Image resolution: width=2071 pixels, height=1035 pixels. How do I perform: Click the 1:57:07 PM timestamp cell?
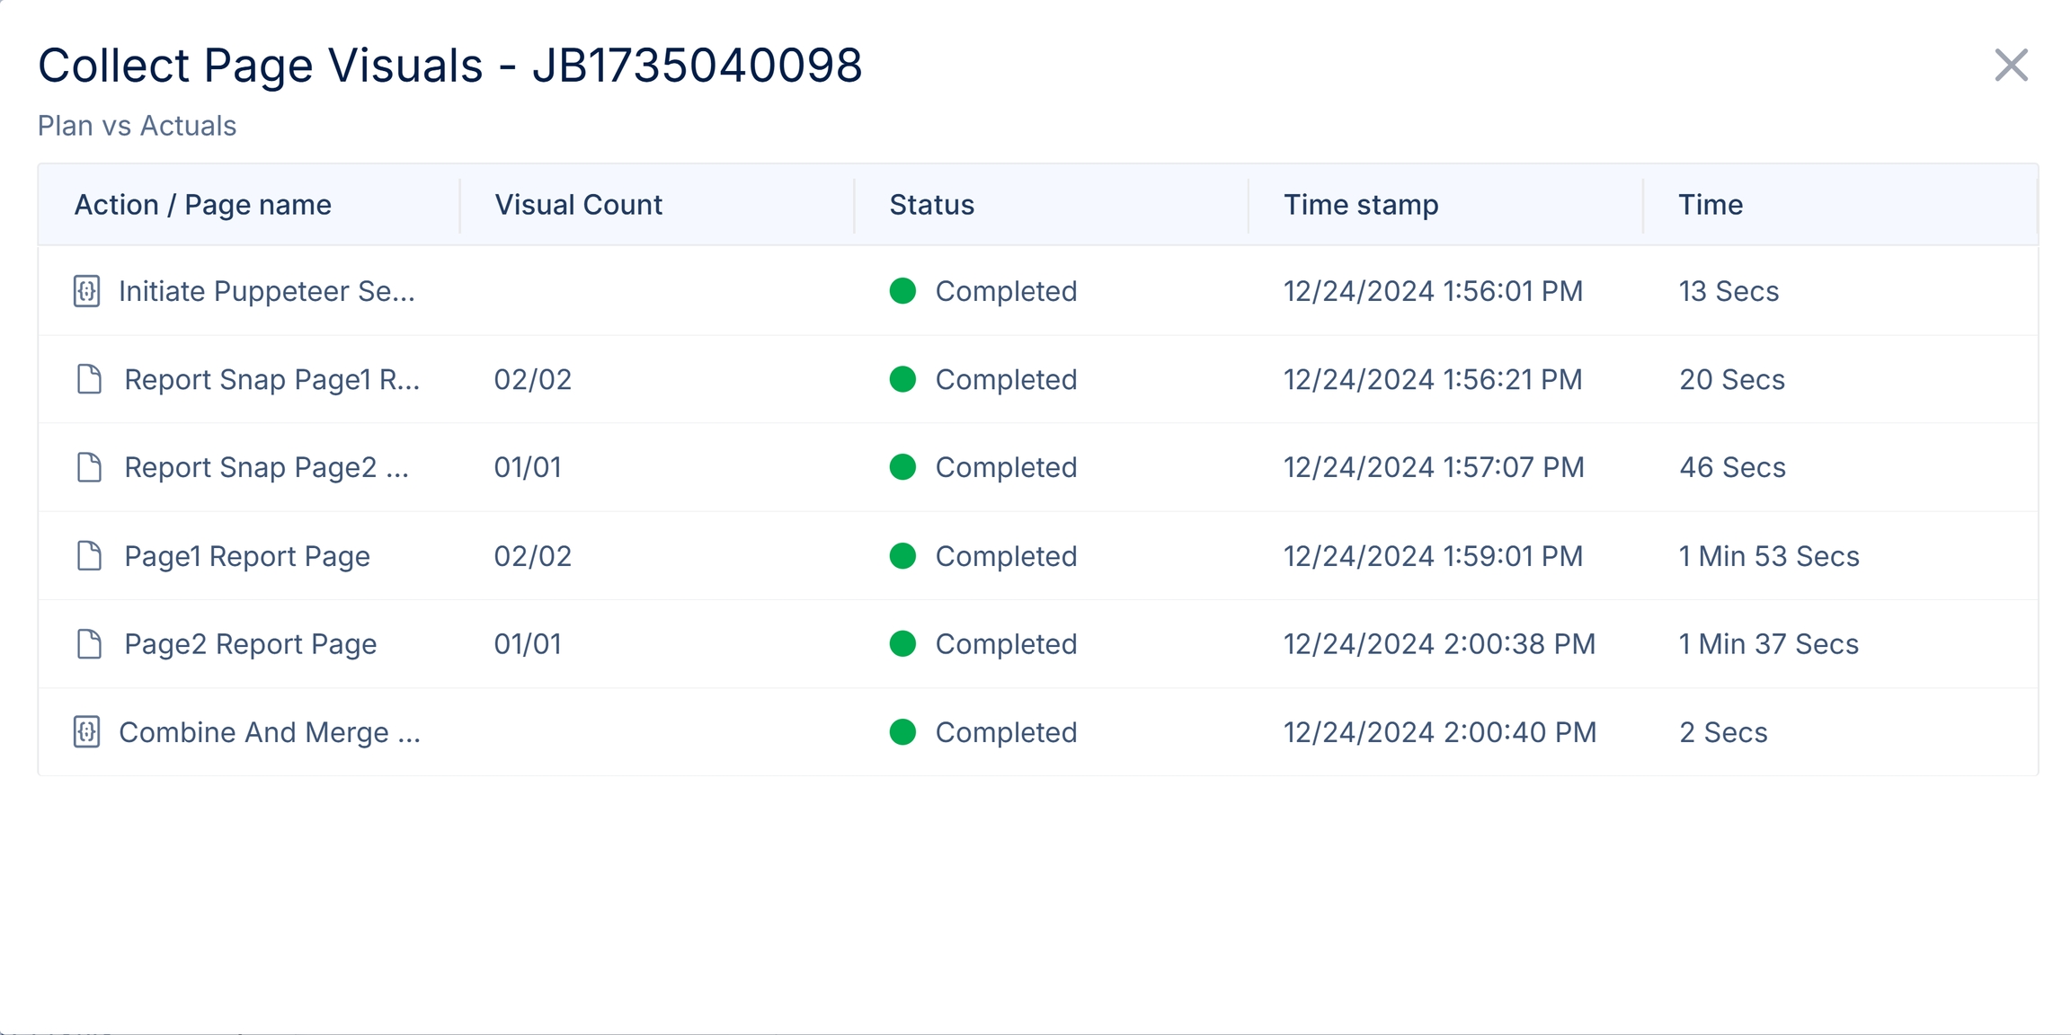(x=1434, y=467)
